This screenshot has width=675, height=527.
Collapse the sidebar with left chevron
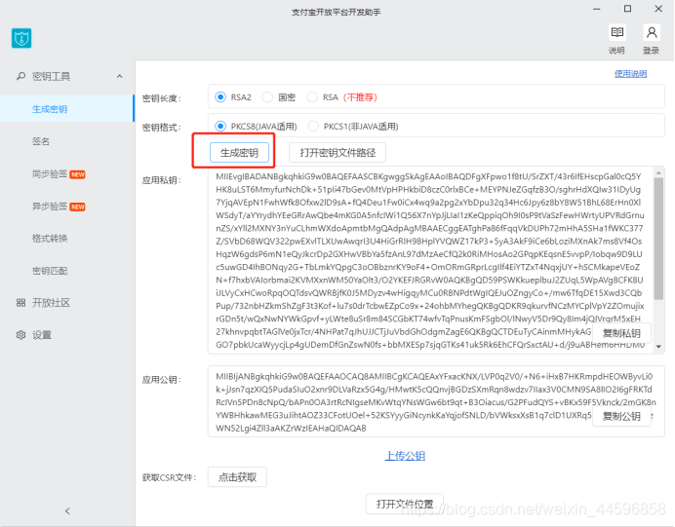click(x=67, y=510)
